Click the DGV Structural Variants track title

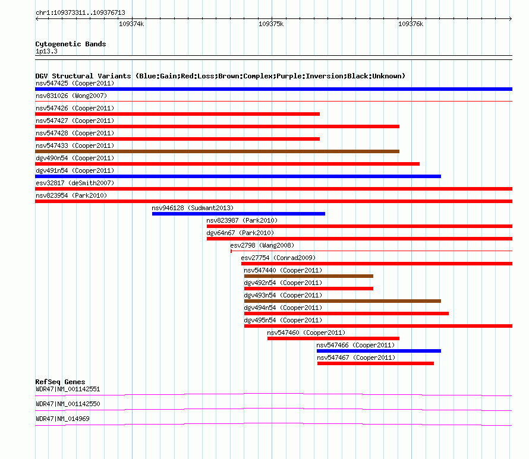221,76
